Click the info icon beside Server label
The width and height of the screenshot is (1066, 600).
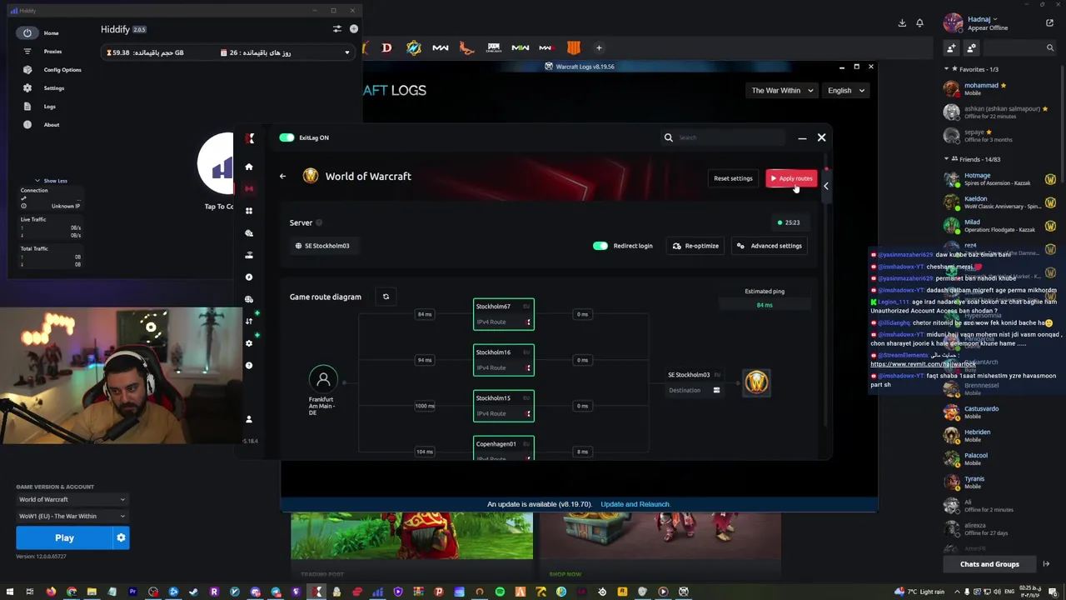[319, 222]
